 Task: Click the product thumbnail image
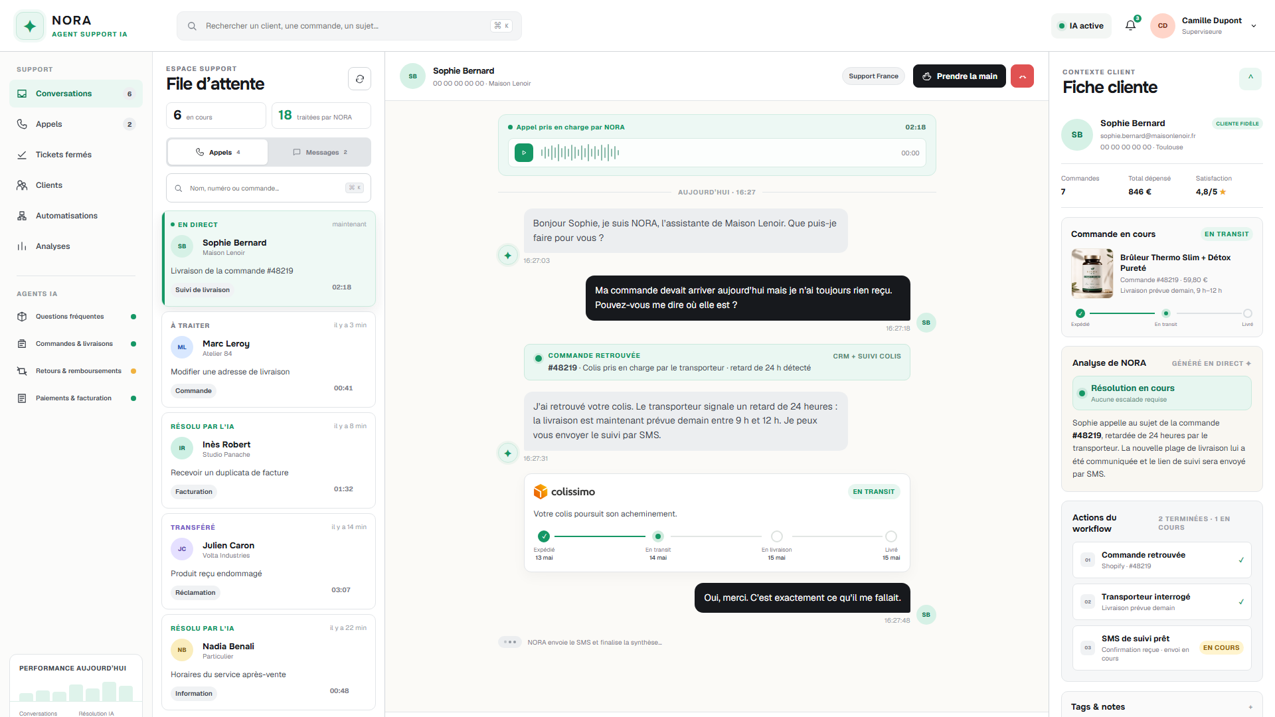click(x=1092, y=273)
